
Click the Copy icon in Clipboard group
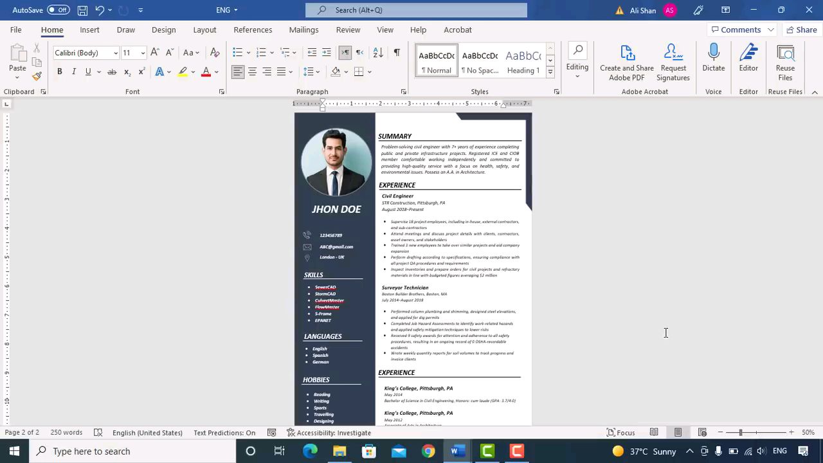pos(37,62)
